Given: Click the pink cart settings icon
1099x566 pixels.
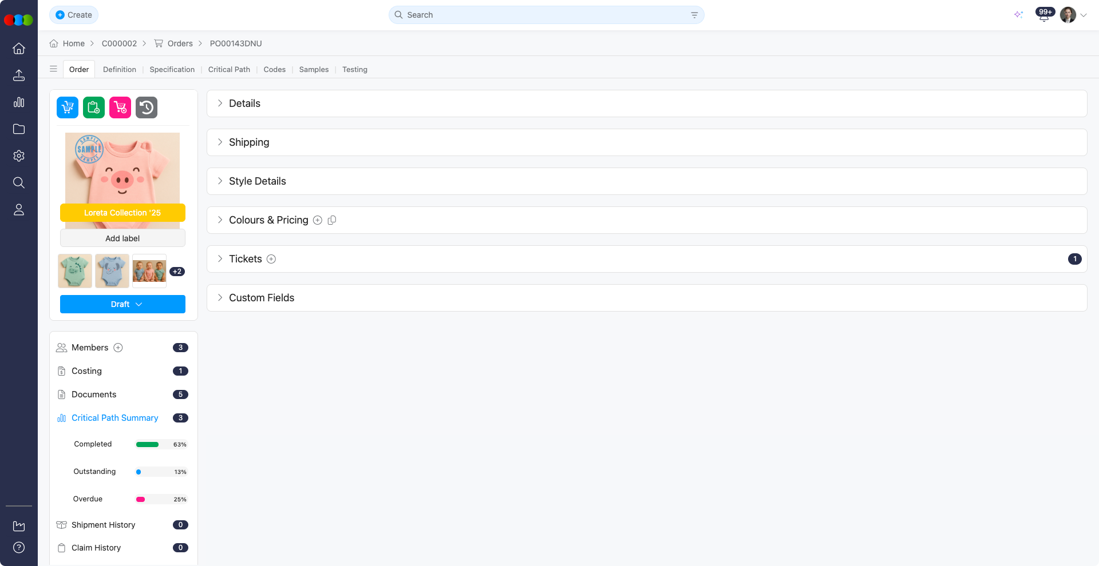Looking at the screenshot, I should [x=120, y=107].
